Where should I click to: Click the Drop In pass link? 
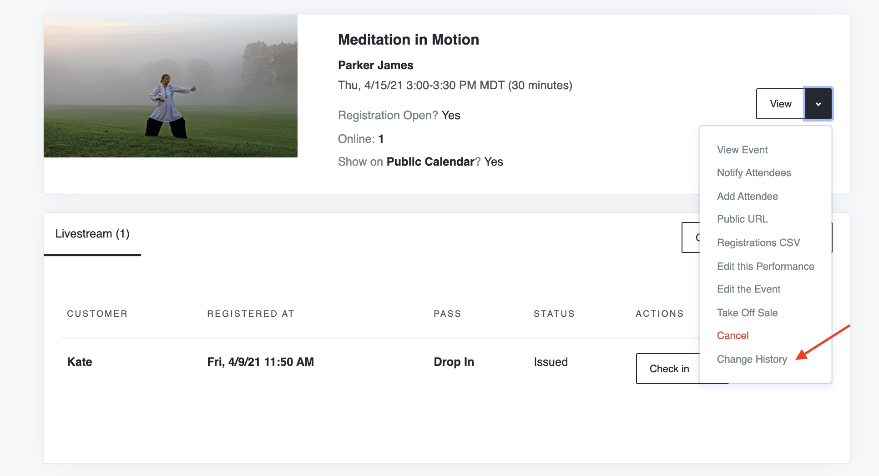pos(454,362)
